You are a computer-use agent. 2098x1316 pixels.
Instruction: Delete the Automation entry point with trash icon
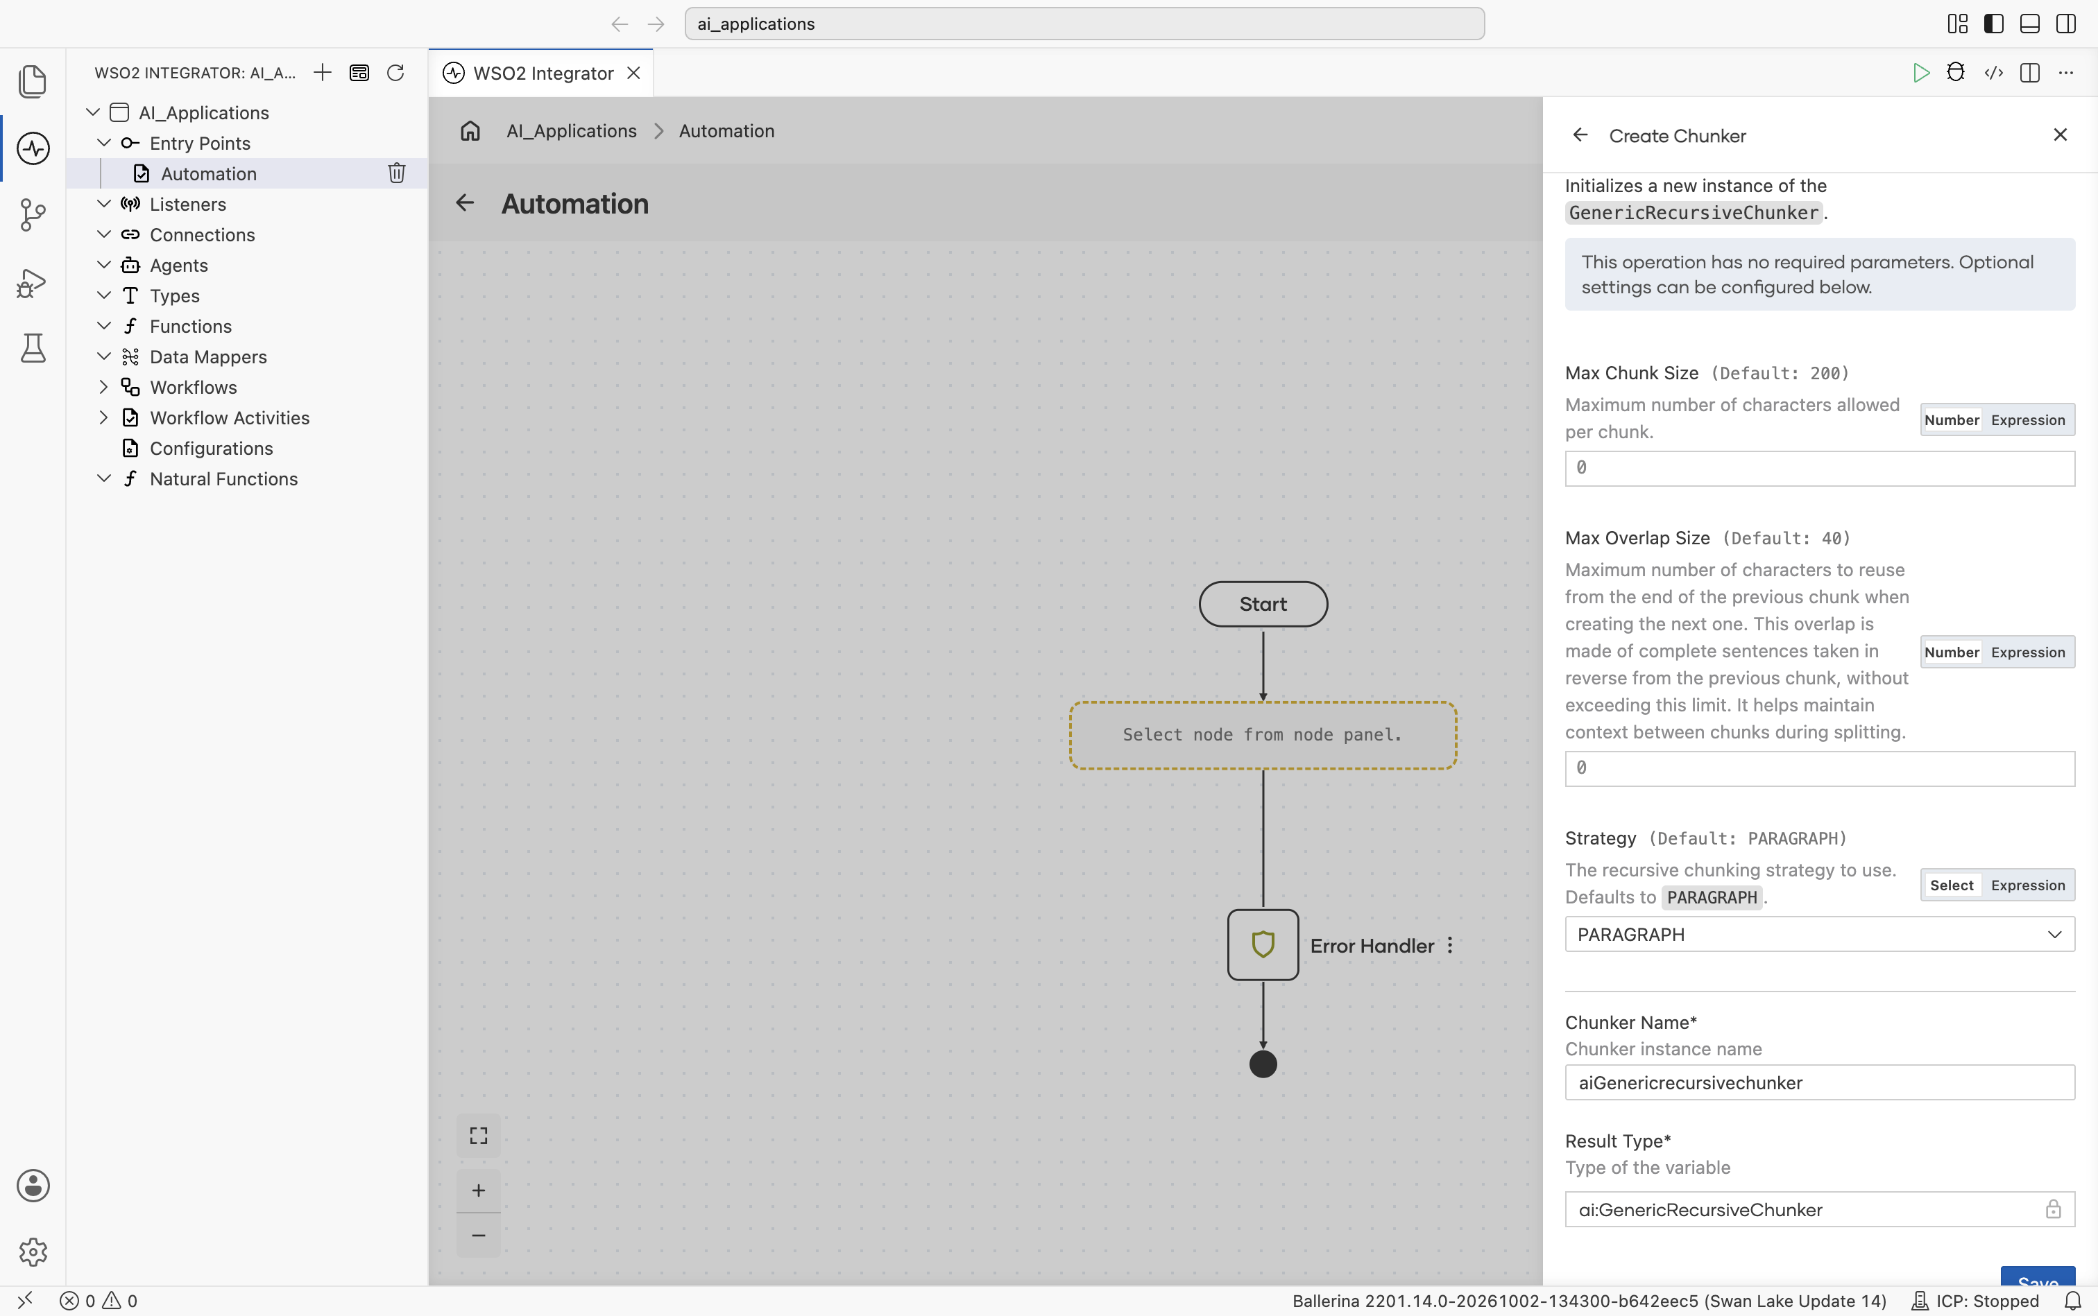pyautogui.click(x=396, y=173)
